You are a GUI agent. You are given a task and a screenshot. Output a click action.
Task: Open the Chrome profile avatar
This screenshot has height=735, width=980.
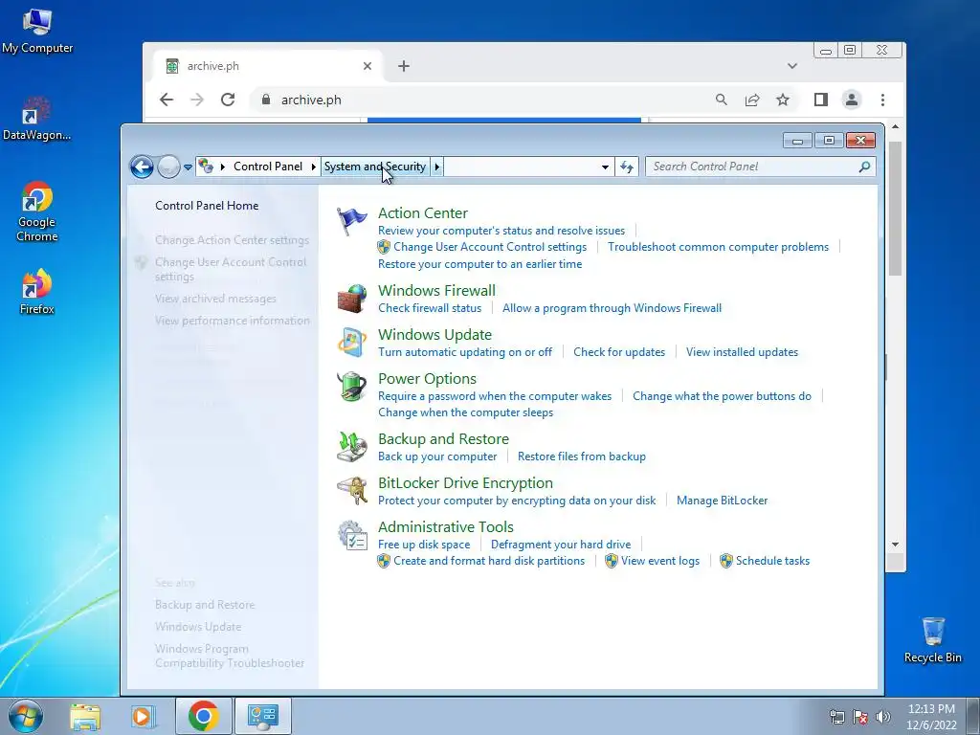[x=851, y=100]
